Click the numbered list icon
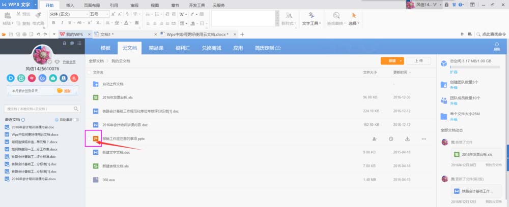 pos(157,14)
